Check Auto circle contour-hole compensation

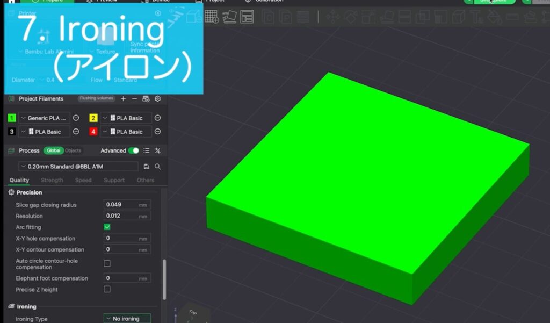(x=107, y=263)
